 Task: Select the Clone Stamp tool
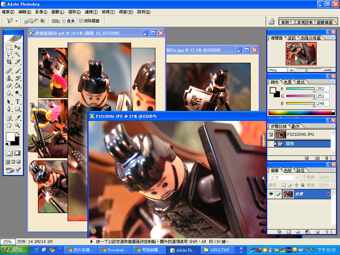9,78
